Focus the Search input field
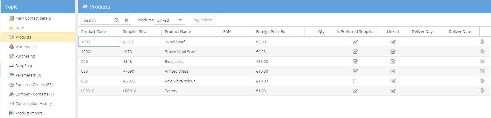Screen dimensions: 491x118 pos(97,20)
